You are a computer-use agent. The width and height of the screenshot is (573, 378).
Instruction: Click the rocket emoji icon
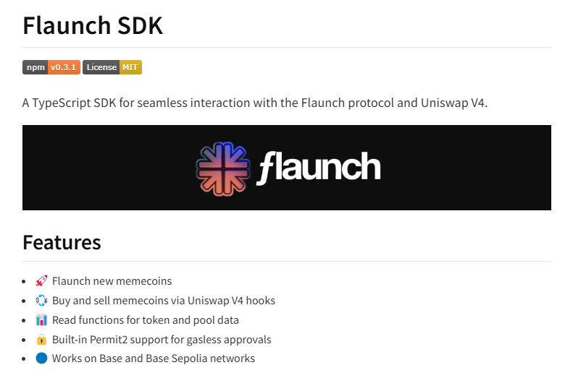point(41,281)
